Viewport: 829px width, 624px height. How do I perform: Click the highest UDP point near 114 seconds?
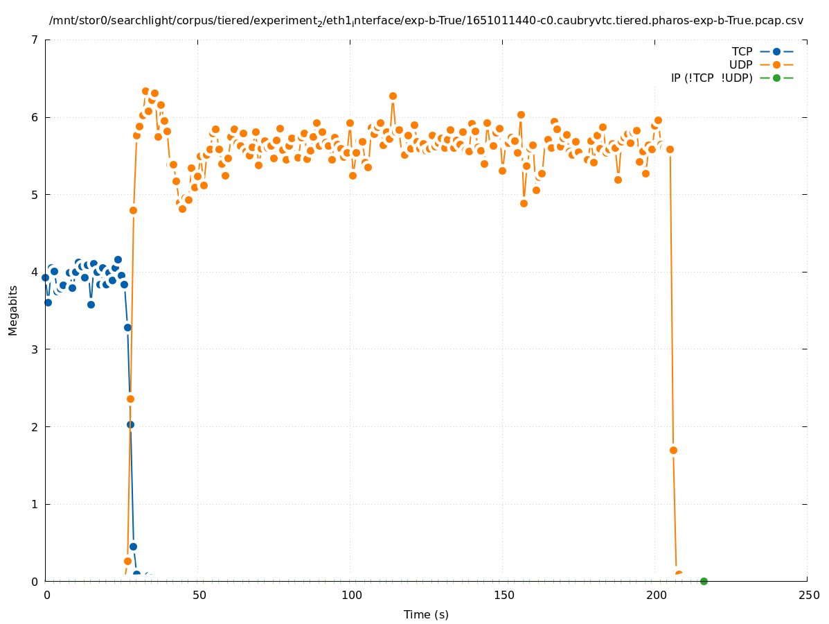tap(393, 96)
